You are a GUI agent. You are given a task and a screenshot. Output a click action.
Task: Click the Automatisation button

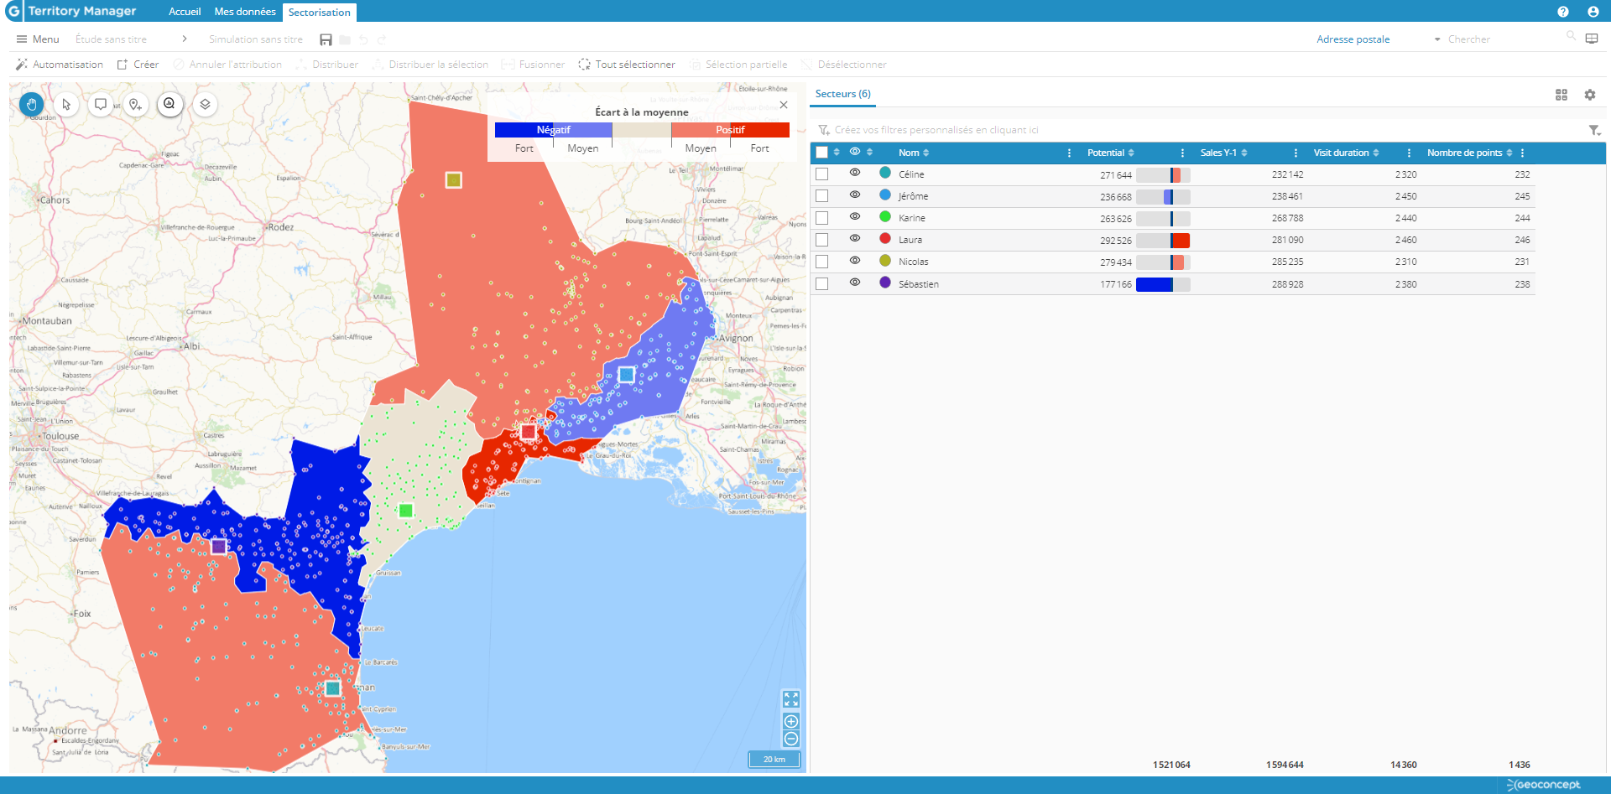59,65
